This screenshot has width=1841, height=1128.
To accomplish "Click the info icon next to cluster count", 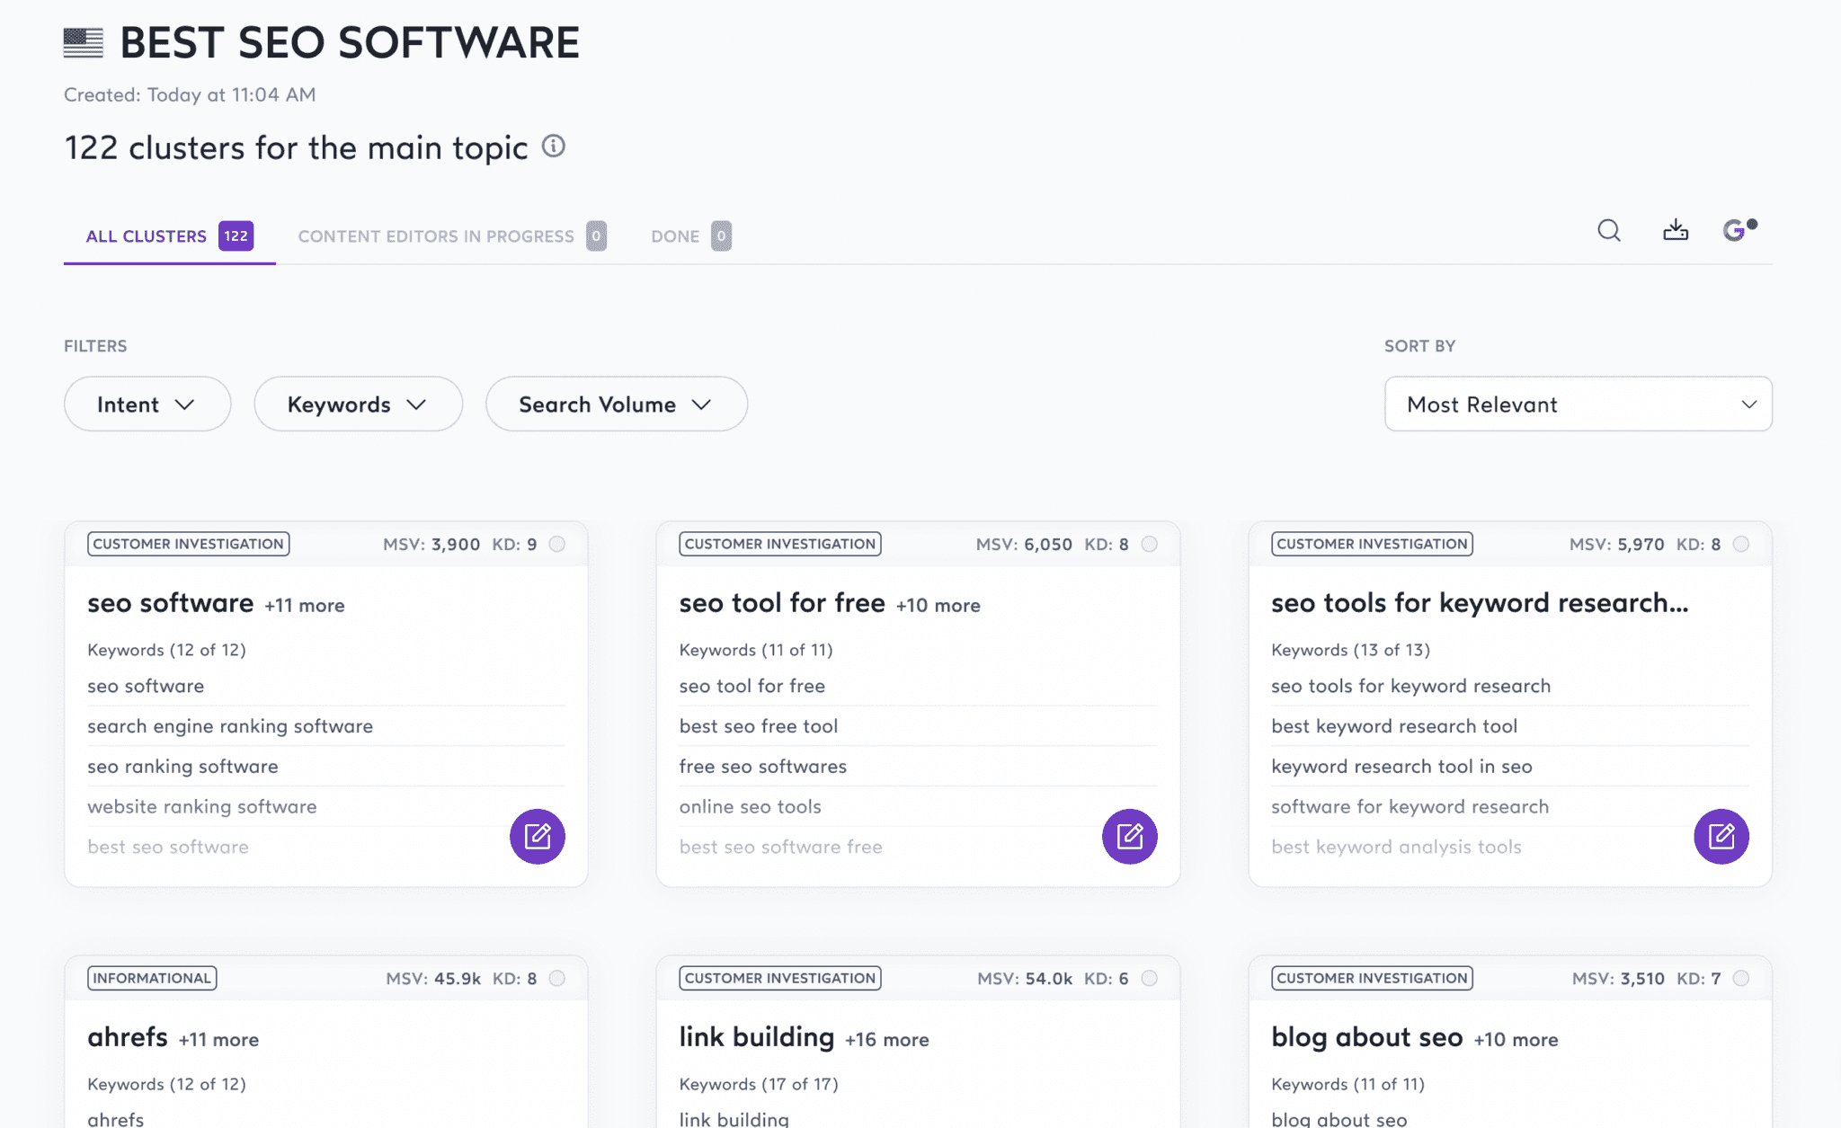I will (x=554, y=147).
